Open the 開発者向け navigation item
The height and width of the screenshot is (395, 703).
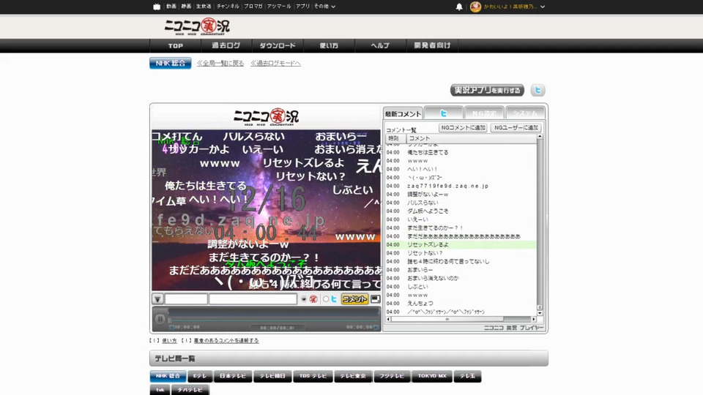pos(432,45)
